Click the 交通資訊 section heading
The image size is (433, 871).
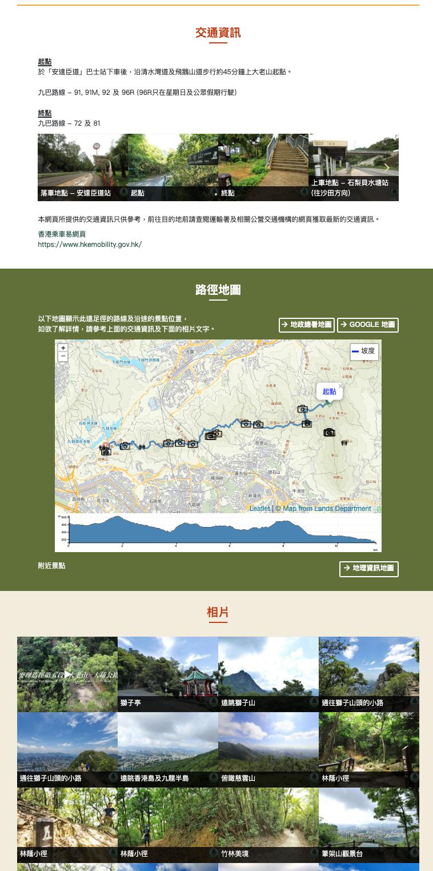pos(218,33)
